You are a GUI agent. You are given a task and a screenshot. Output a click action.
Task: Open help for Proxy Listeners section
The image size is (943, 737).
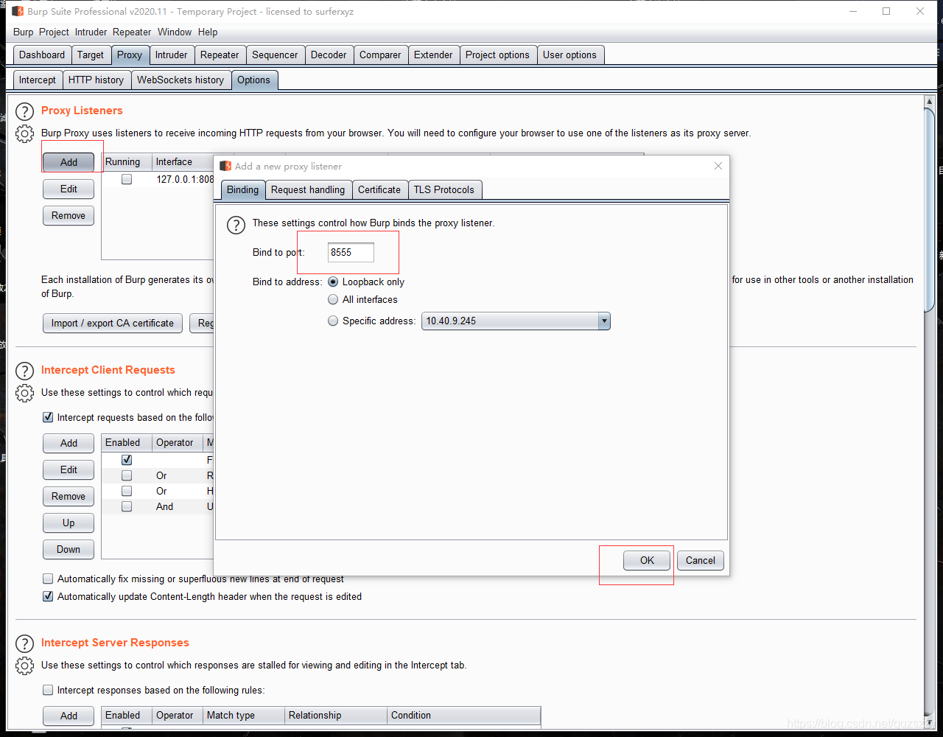pos(25,112)
